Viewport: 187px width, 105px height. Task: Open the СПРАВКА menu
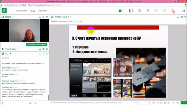pyautogui.click(x=43, y=11)
